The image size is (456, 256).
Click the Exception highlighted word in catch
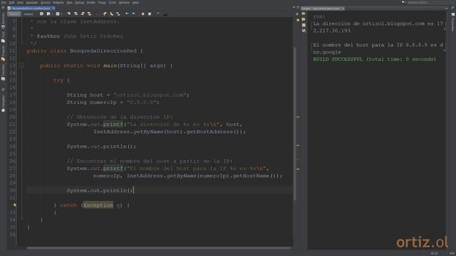tap(98, 206)
